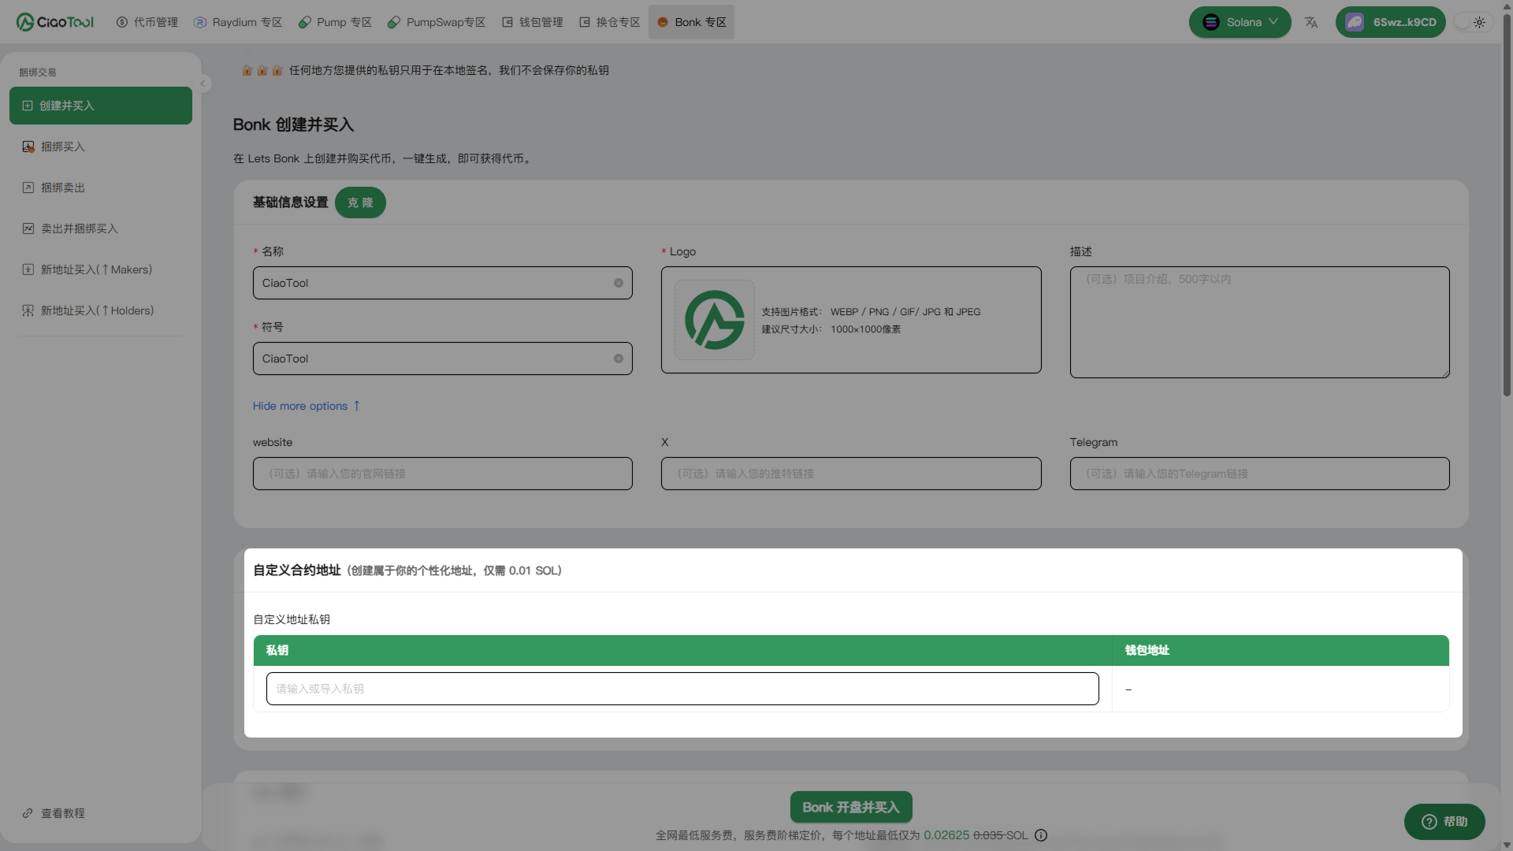
Task: Open the 帮助 help button
Action: click(x=1444, y=822)
